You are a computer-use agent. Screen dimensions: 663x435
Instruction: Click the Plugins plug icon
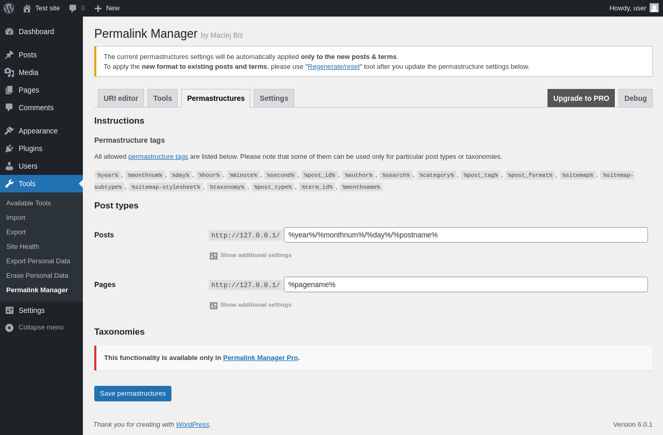[9, 148]
